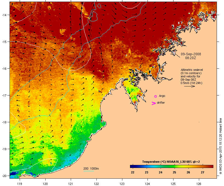The width and height of the screenshot is (224, 186).
Task: Click the IMOS copyright timestamp text
Action: click(x=220, y=146)
